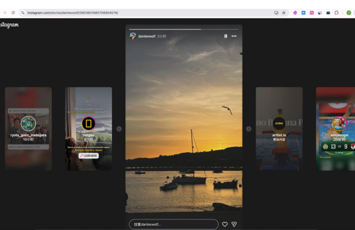The image size is (355, 230).
Task: Open dantexwolf profile avatar
Action: click(132, 36)
